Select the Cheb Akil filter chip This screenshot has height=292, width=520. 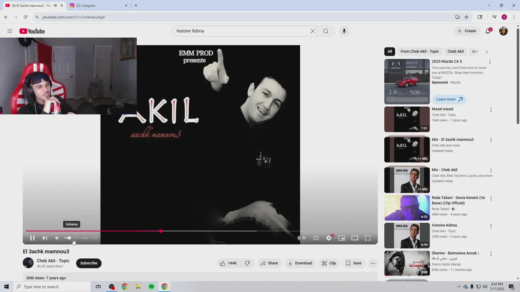(455, 52)
